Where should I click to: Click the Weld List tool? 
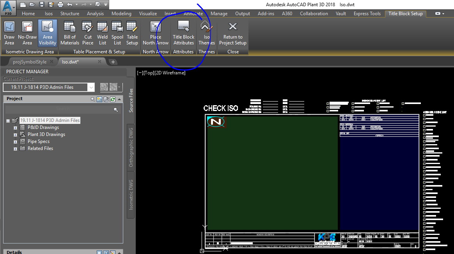[102, 33]
